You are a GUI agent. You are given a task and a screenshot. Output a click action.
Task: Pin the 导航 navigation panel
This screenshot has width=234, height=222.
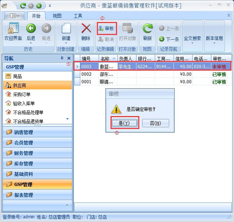[x=62, y=58]
